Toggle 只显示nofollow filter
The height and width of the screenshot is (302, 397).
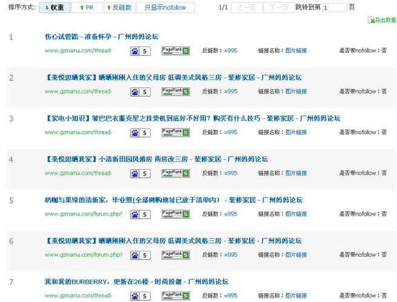click(165, 8)
